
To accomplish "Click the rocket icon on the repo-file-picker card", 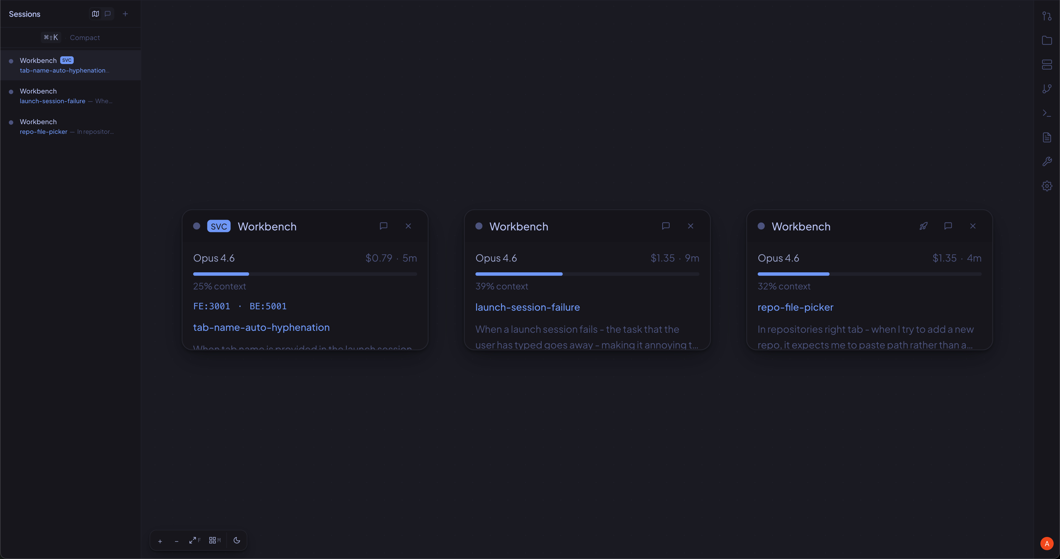I will pos(923,226).
